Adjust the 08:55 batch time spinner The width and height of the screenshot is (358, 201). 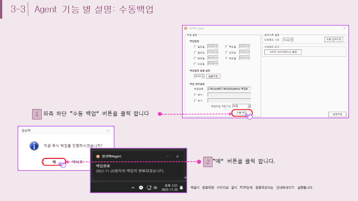tap(203, 76)
